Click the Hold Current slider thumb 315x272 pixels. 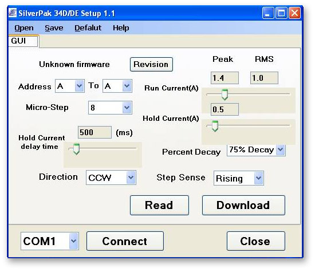click(x=215, y=126)
